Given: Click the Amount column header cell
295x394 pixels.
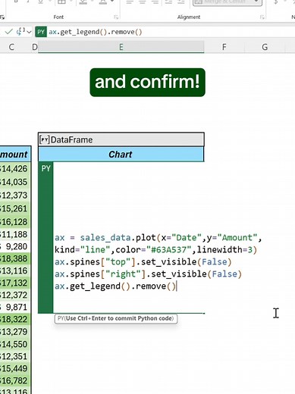Looking at the screenshot, I should point(15,155).
